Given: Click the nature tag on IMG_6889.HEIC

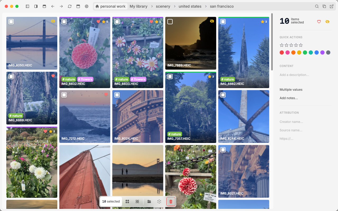Looking at the screenshot, I should pos(16,116).
